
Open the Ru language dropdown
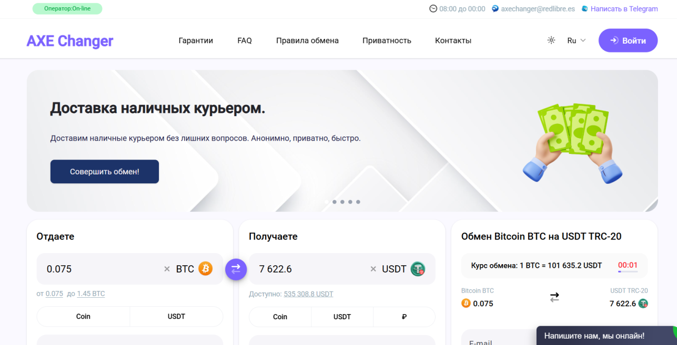(576, 40)
